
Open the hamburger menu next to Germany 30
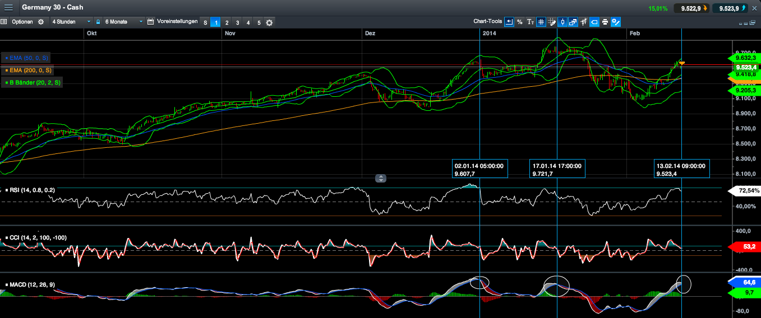point(8,8)
